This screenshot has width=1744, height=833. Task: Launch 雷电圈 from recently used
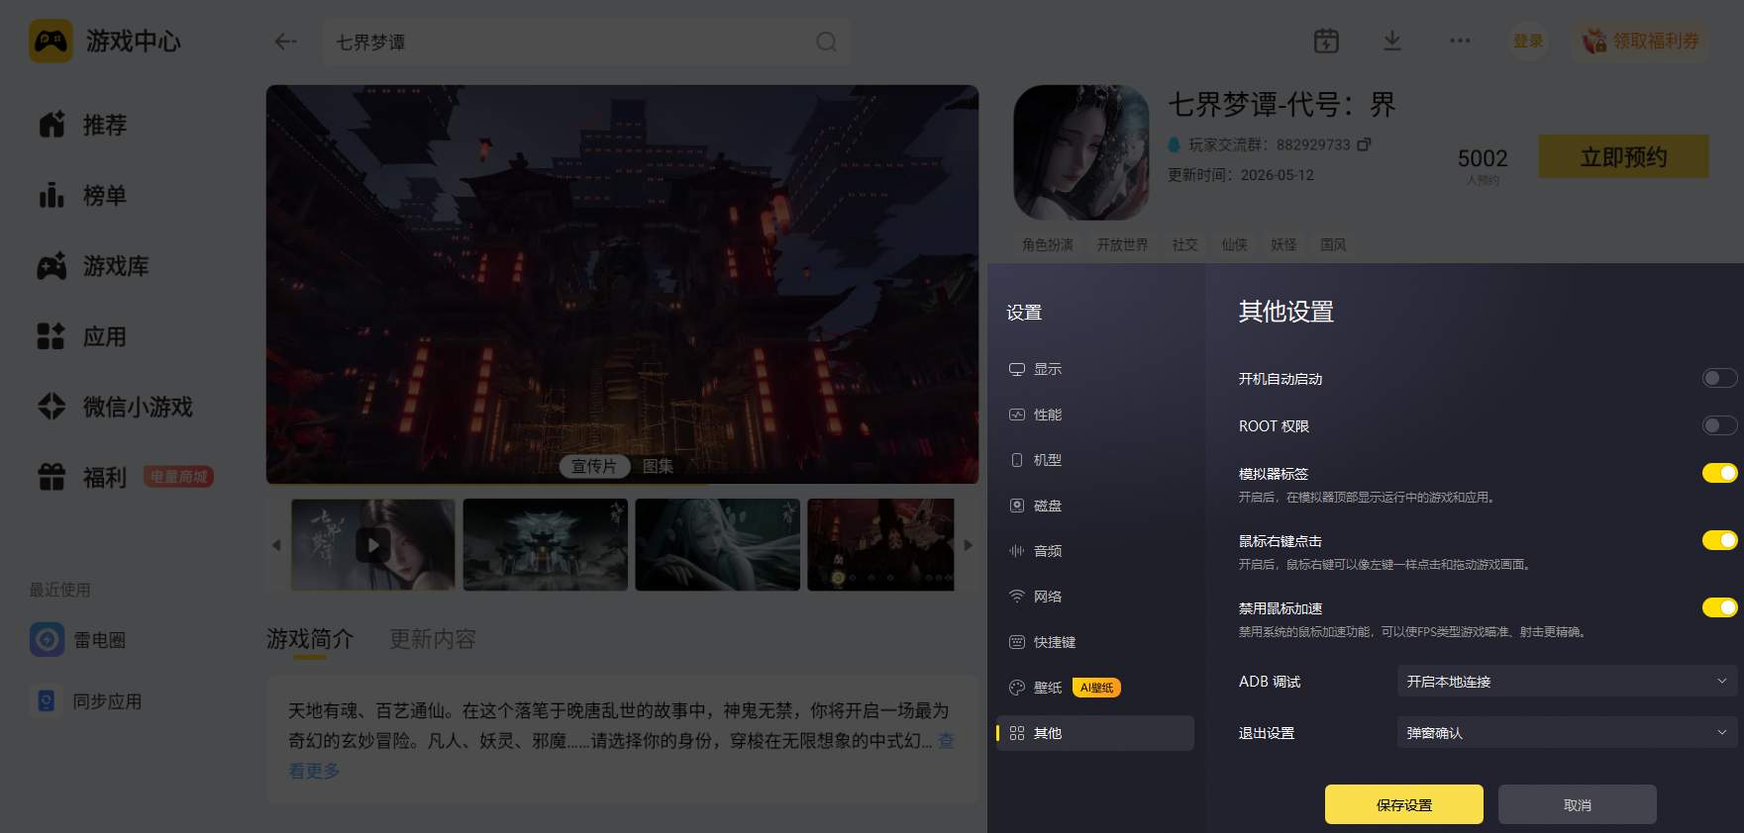click(79, 640)
